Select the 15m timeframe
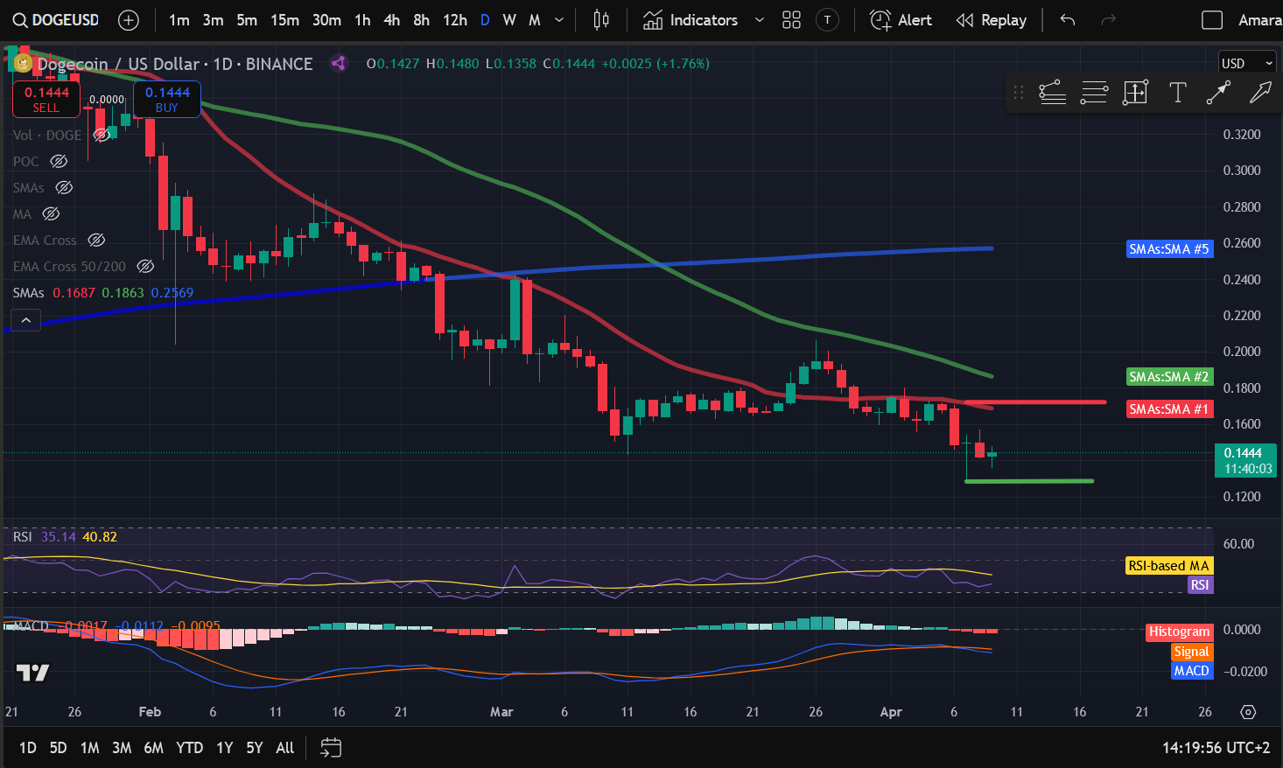 [284, 20]
